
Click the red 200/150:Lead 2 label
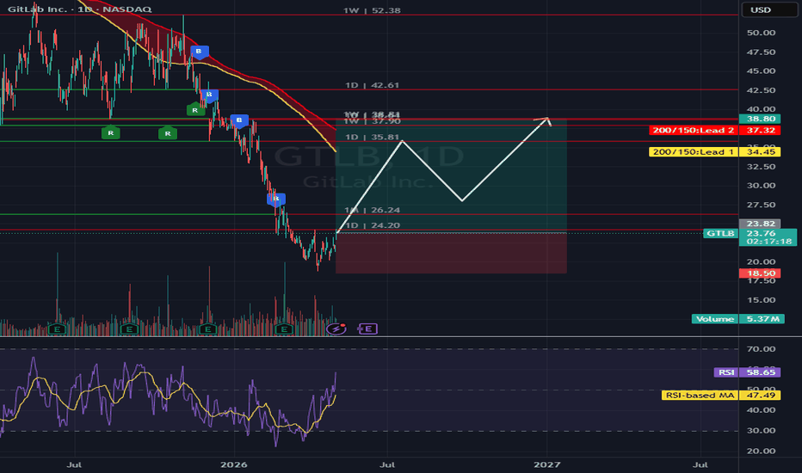[x=714, y=131]
